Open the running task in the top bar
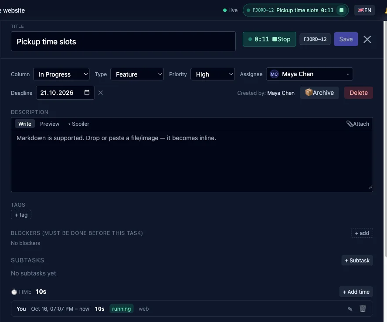 click(292, 10)
